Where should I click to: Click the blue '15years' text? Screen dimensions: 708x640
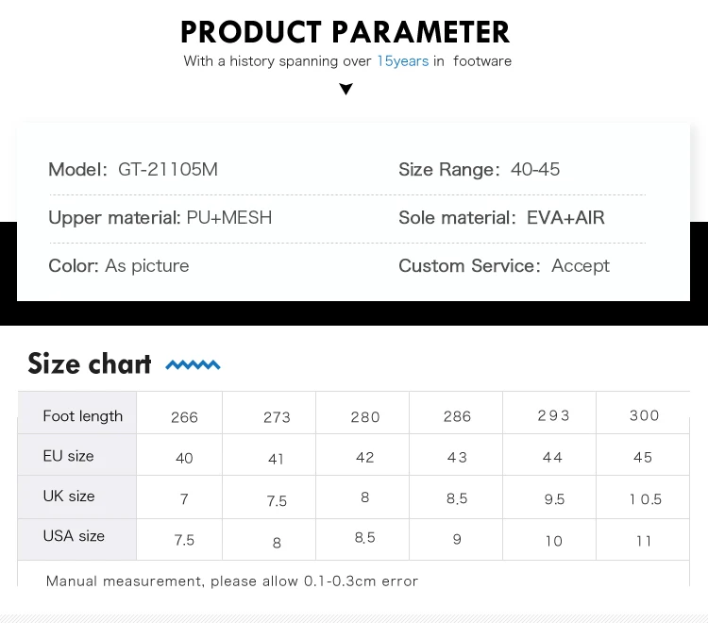pos(402,61)
